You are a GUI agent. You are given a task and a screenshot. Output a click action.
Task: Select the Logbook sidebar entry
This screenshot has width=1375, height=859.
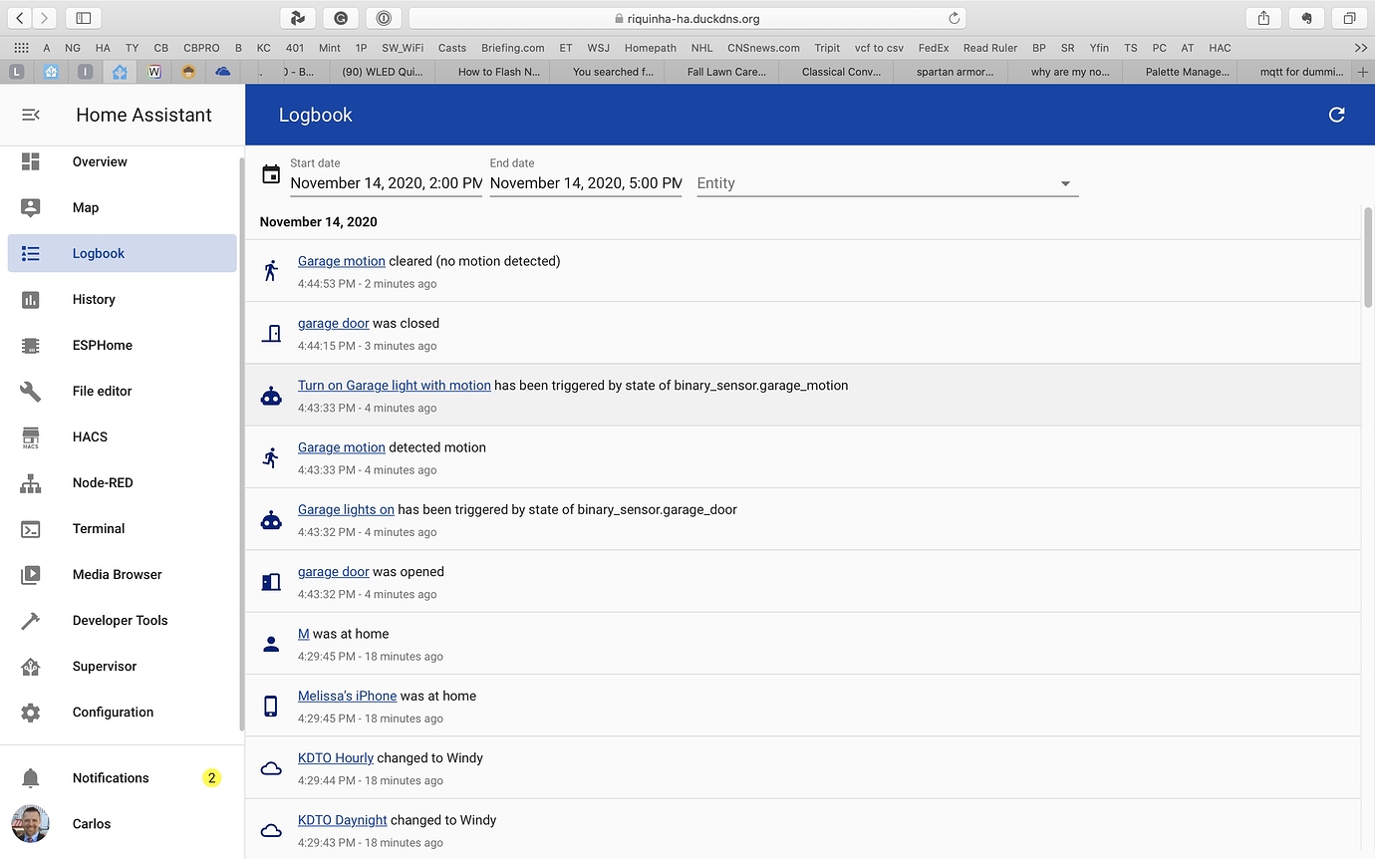tap(98, 253)
